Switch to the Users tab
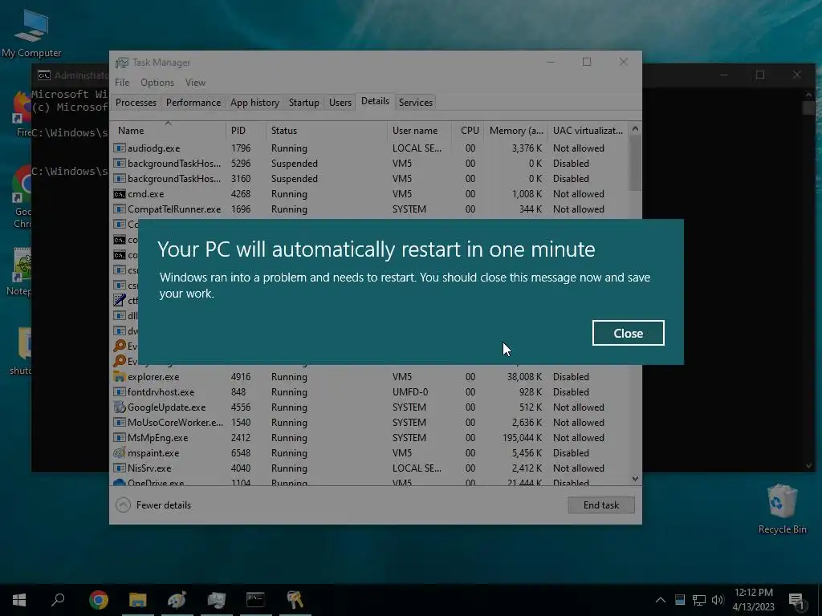Viewport: 822px width, 616px height. 340,103
